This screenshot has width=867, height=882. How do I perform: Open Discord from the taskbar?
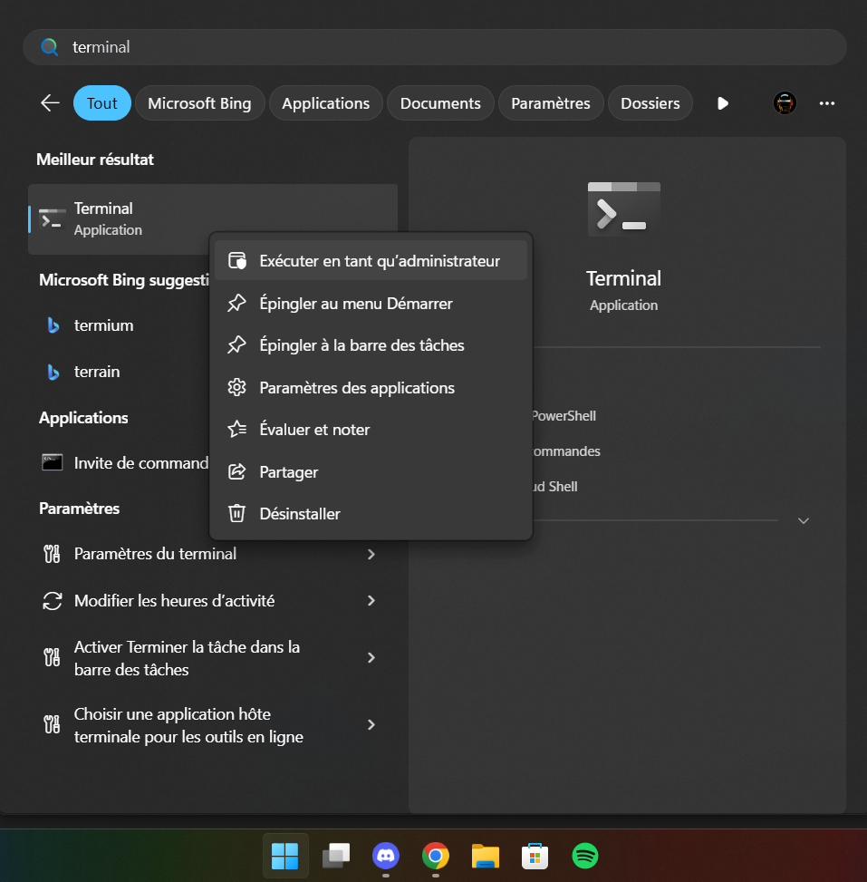386,855
